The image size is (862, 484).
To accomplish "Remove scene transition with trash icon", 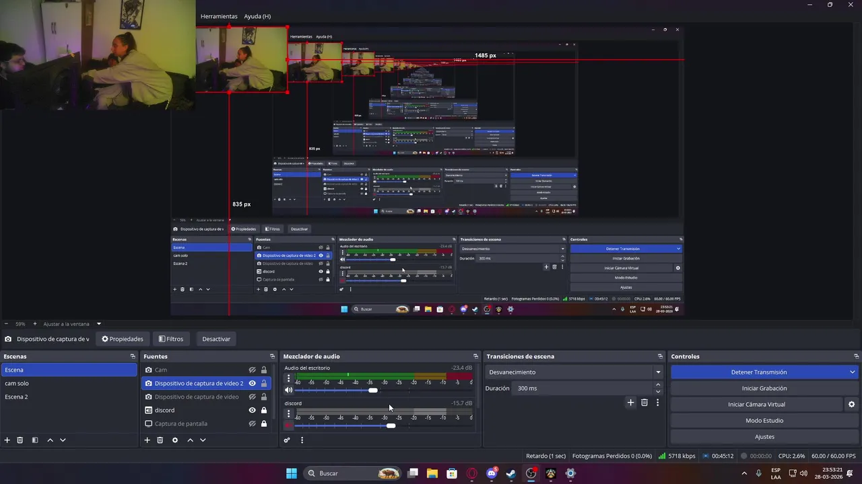I will [x=644, y=403].
